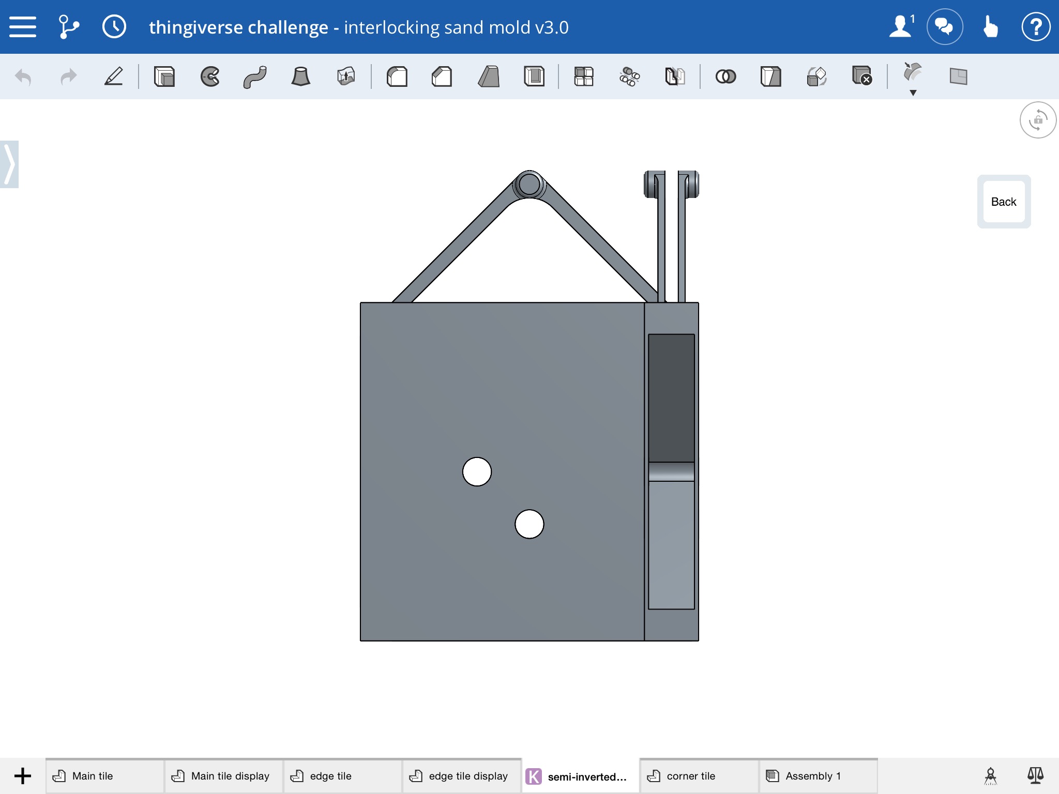Select the Split tool
Viewport: 1059px width, 794px height.
(770, 77)
